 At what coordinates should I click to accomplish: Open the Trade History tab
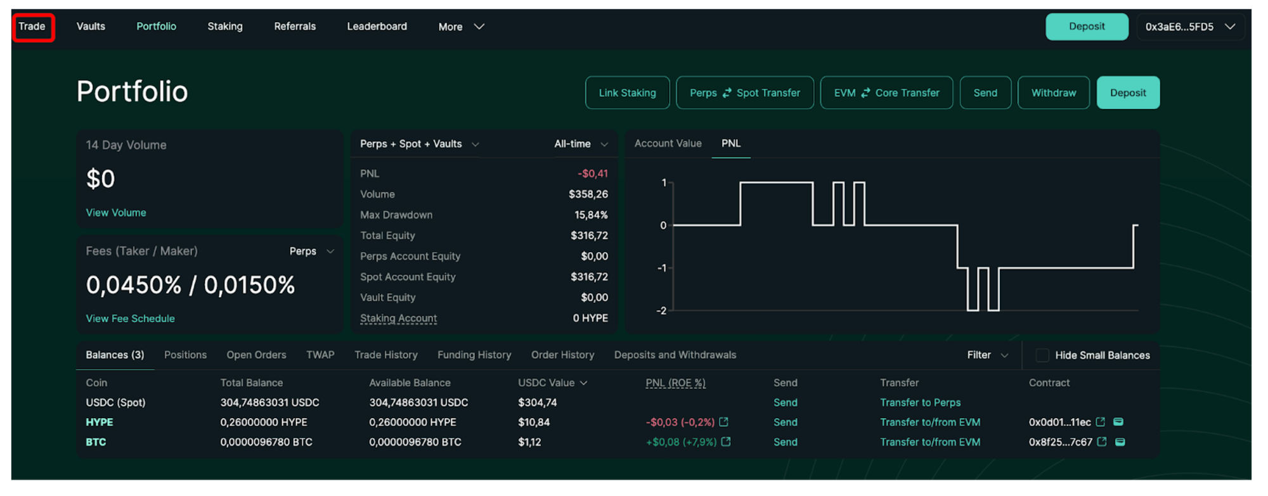click(x=385, y=355)
